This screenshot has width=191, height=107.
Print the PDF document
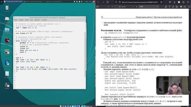(181, 7)
